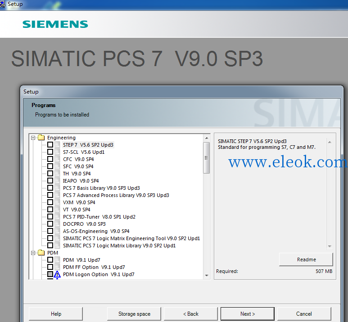Tick Logic Matrix Engineering Tool checkbox

(50, 238)
